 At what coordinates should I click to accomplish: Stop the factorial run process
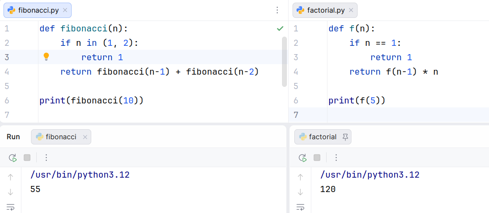(x=317, y=158)
